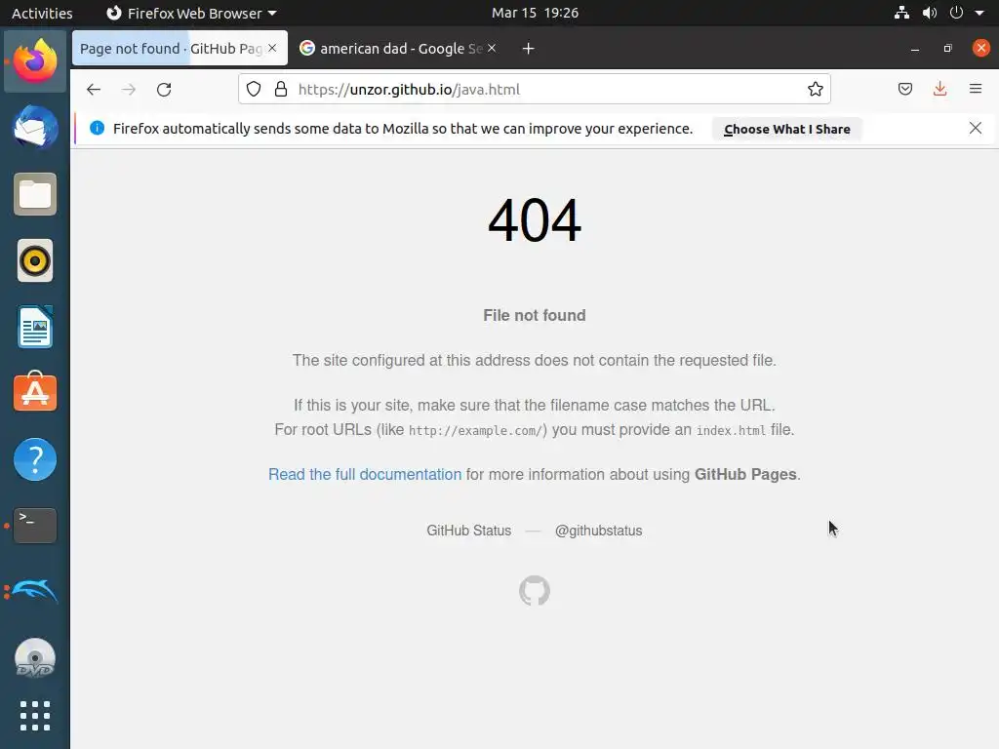Click the power icon in top bar

pos(956,13)
